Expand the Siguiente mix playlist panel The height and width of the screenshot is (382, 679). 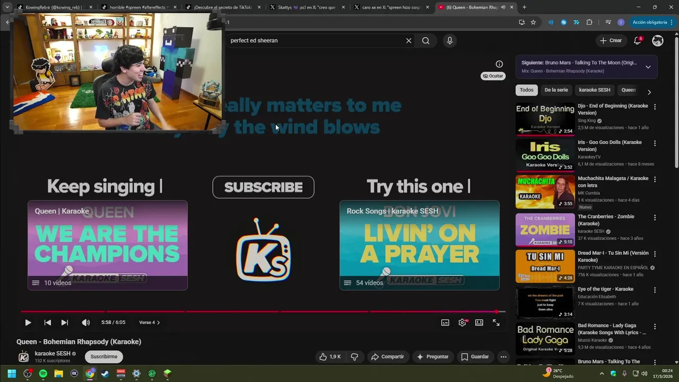click(x=648, y=67)
